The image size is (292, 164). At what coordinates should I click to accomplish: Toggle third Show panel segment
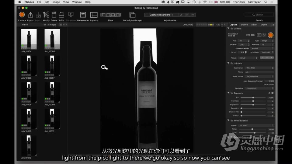pyautogui.click(x=113, y=15)
